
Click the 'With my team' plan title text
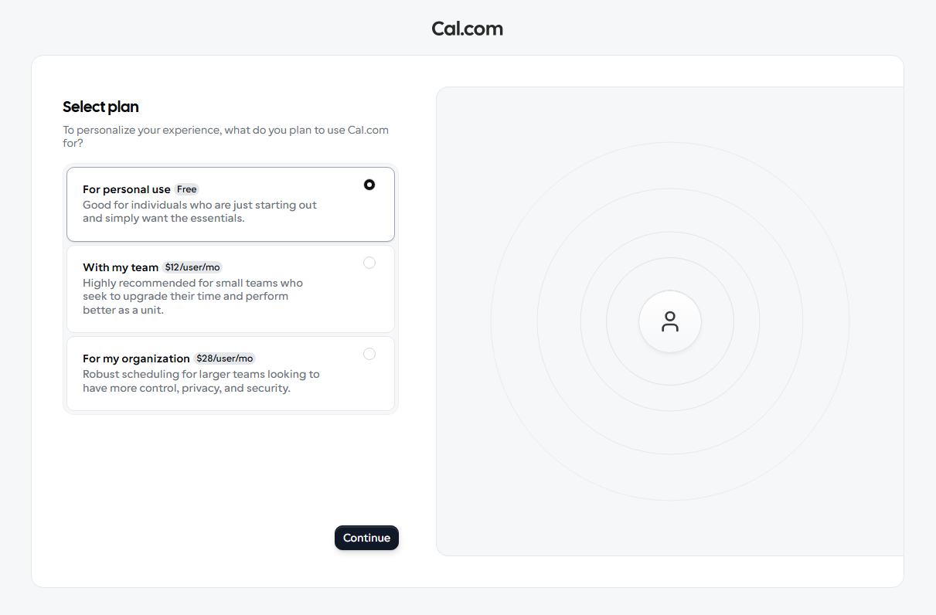point(121,267)
